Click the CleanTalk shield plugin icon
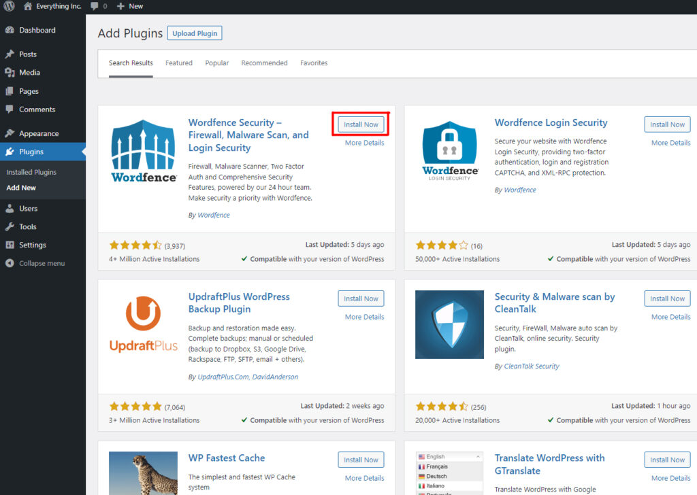 (x=449, y=325)
